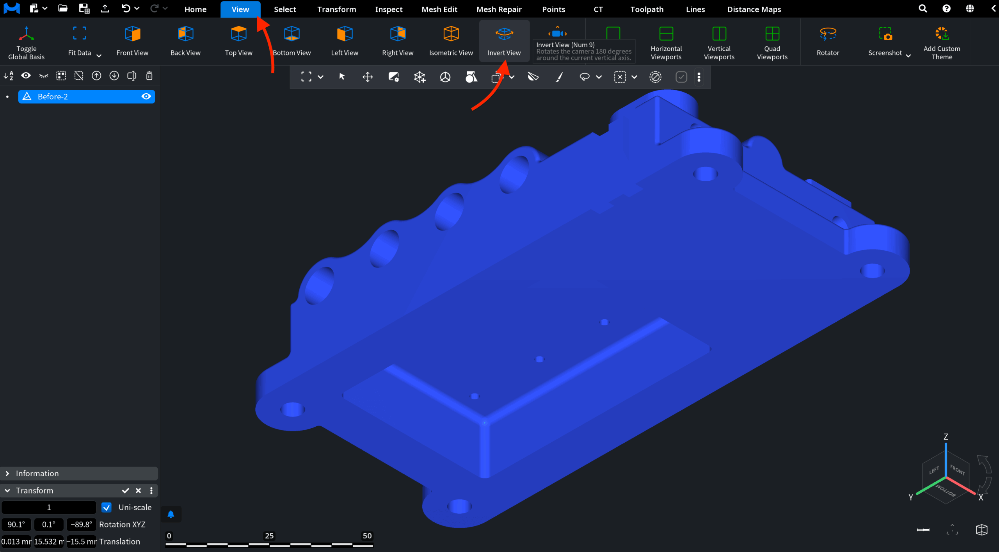
Task: Toggle perspective cube at bottom right
Action: 981,530
